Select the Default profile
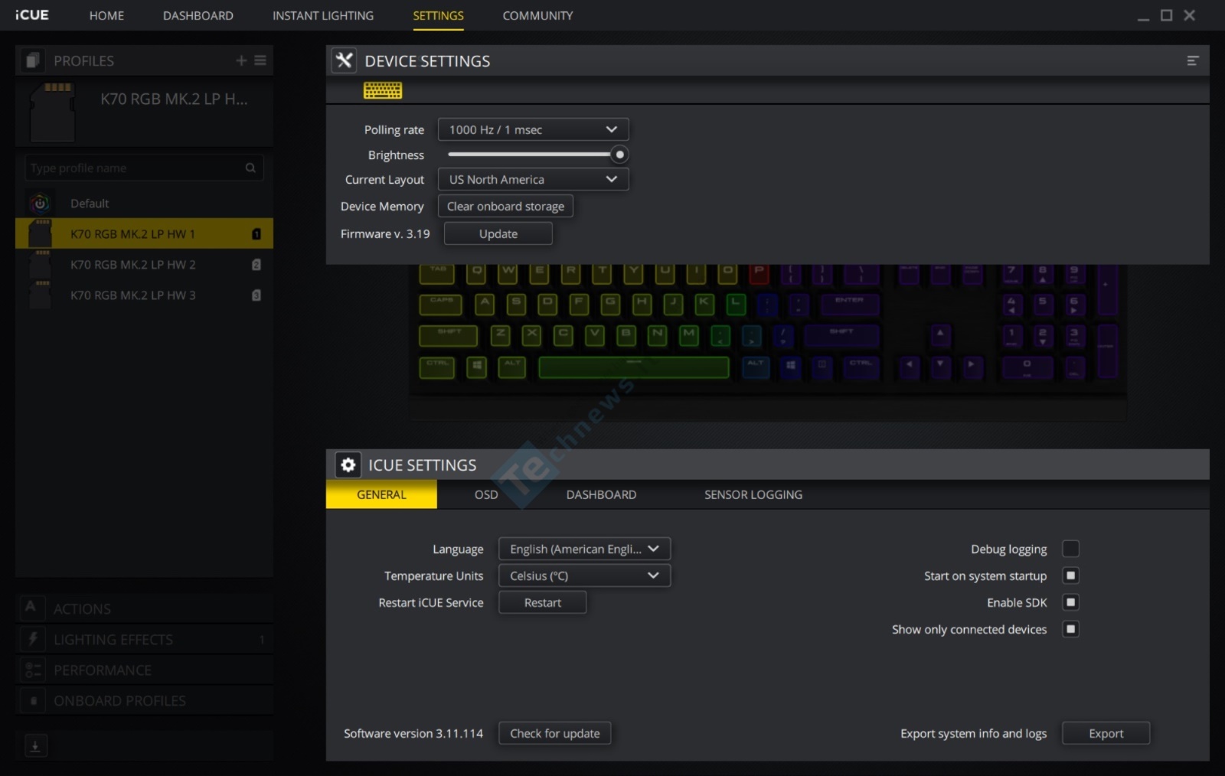The width and height of the screenshot is (1225, 776). 144,204
